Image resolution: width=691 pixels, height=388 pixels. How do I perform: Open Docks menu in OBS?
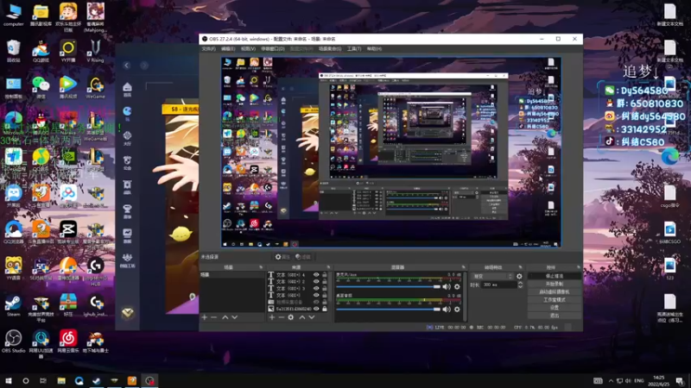click(273, 49)
